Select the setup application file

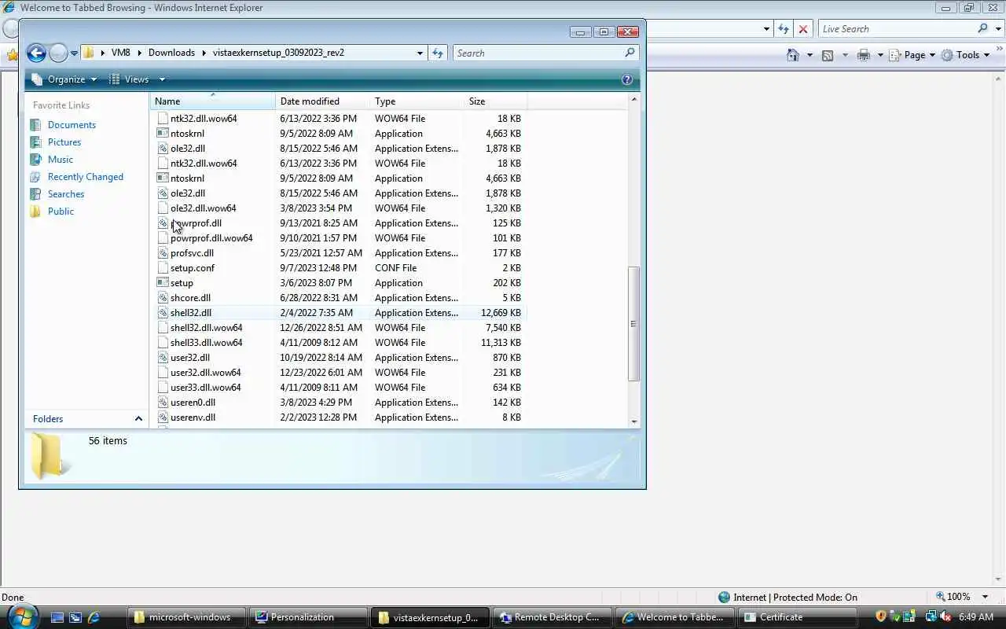tap(182, 283)
